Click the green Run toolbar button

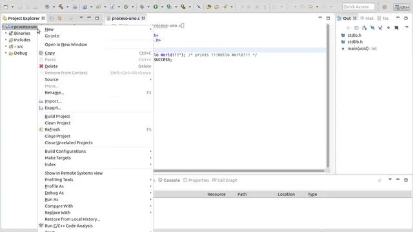pos(156,7)
